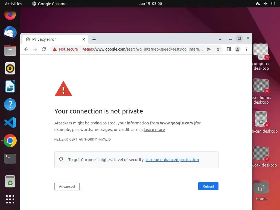The width and height of the screenshot is (280, 210).
Task: Open the Activities overview
Action: click(x=13, y=4)
